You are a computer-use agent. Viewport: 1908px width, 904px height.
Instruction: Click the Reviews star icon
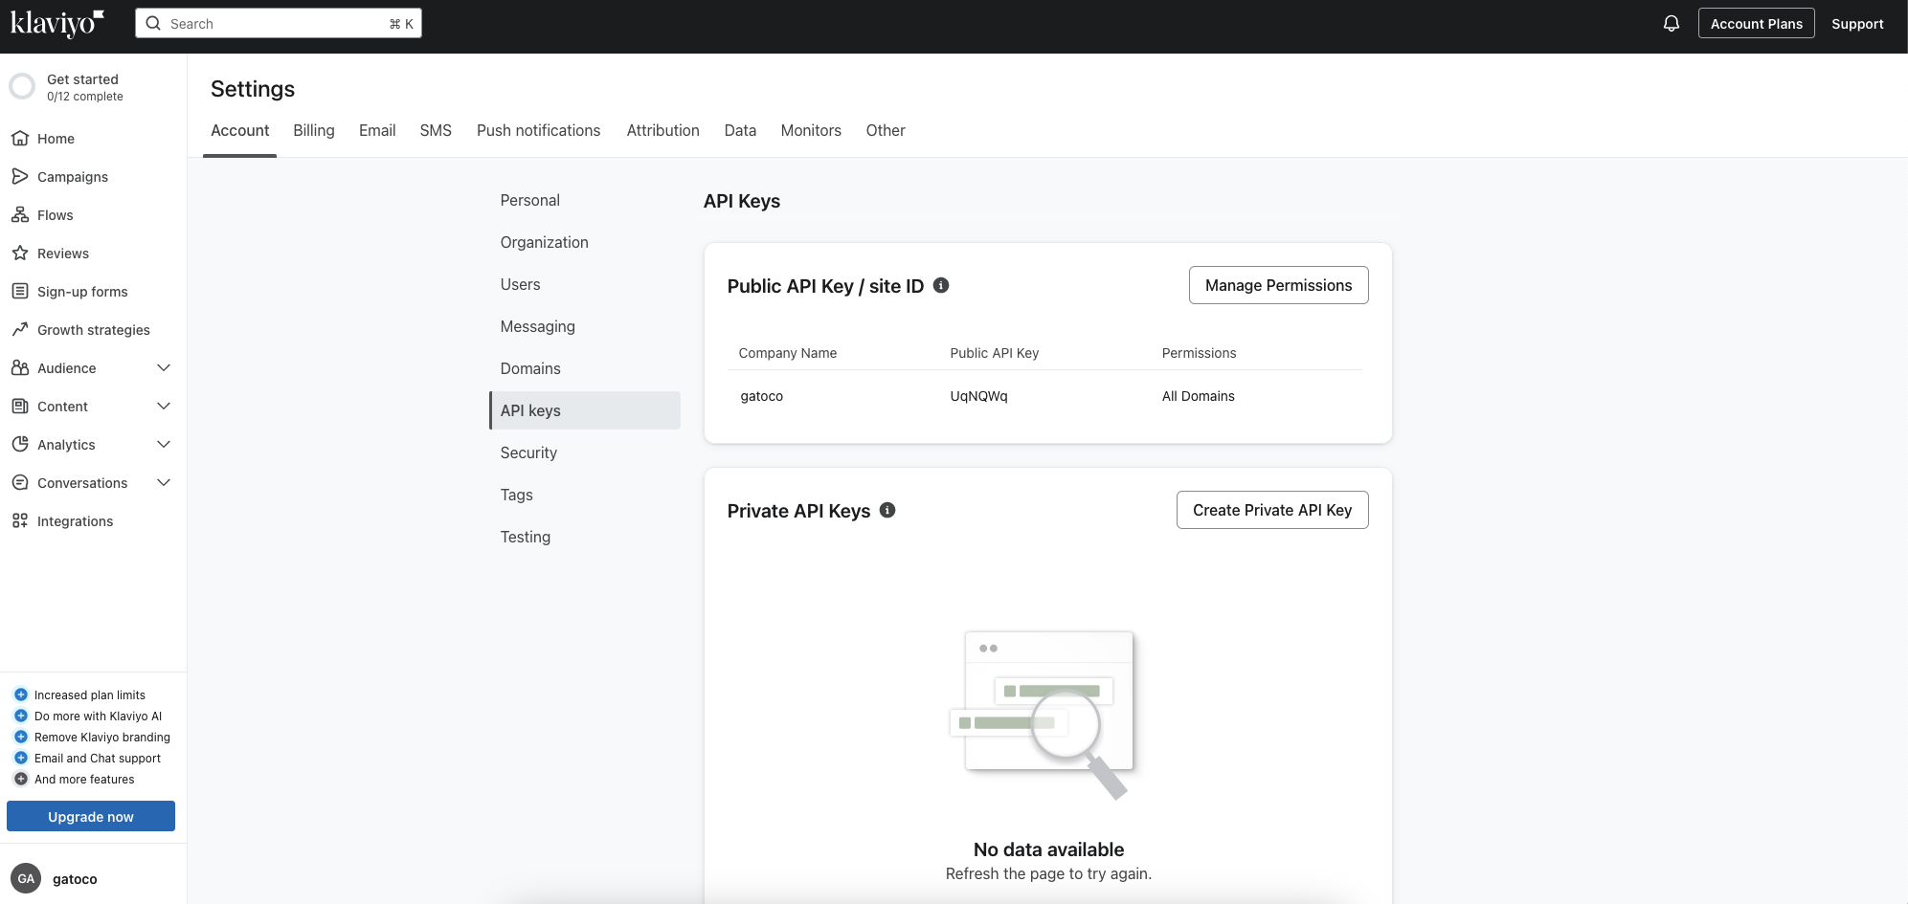coord(20,254)
